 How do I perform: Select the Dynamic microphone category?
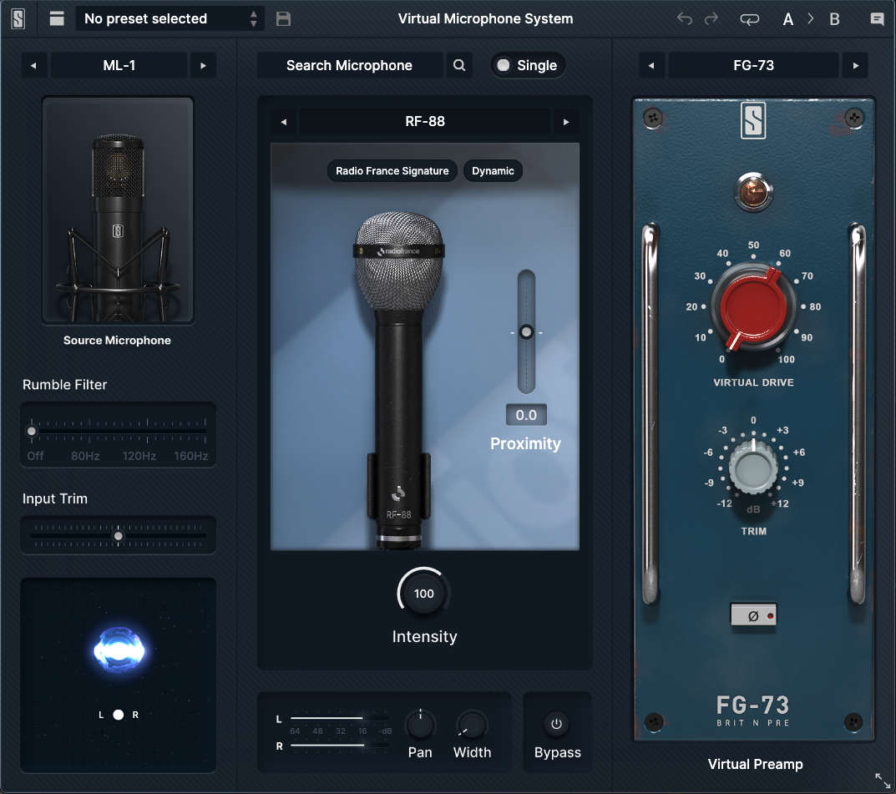(493, 170)
